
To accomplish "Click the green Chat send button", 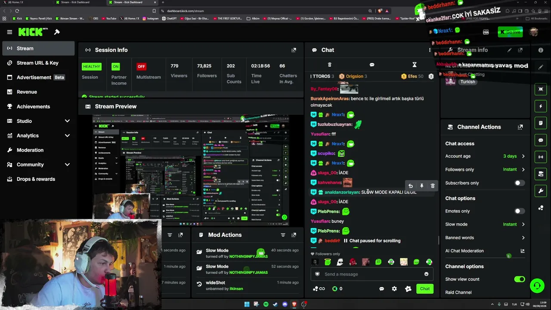I will (x=425, y=289).
